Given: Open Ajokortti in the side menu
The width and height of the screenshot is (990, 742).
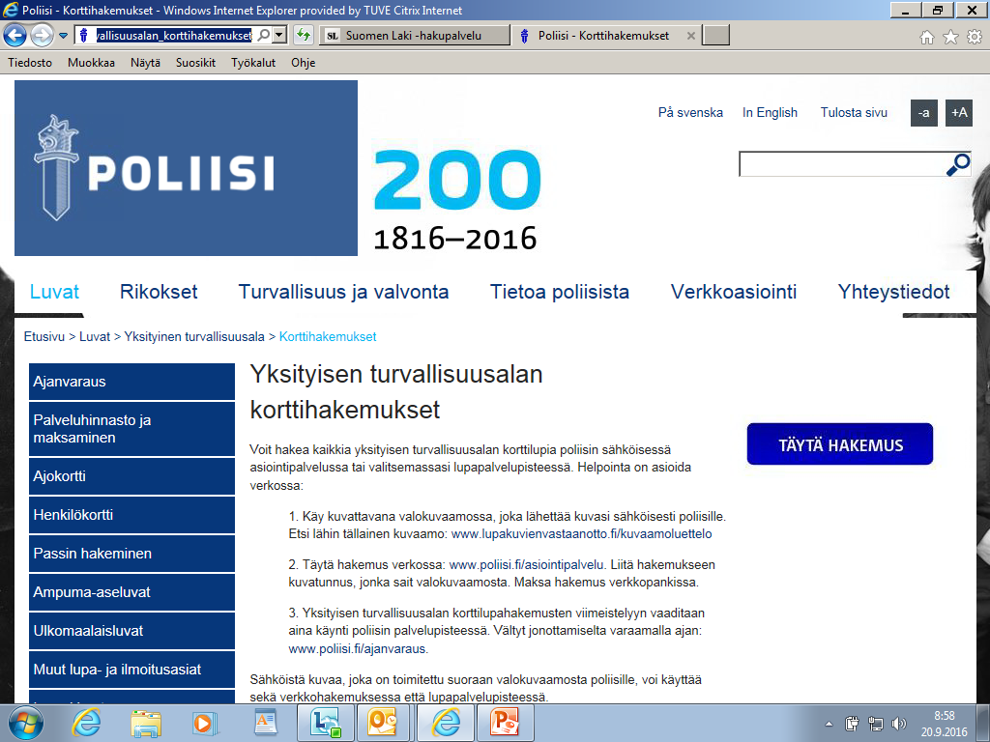Looking at the screenshot, I should tap(131, 476).
